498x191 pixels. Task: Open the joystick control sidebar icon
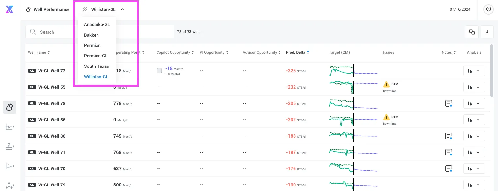[10, 146]
